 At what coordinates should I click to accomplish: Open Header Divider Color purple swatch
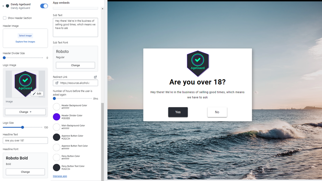[57, 117]
